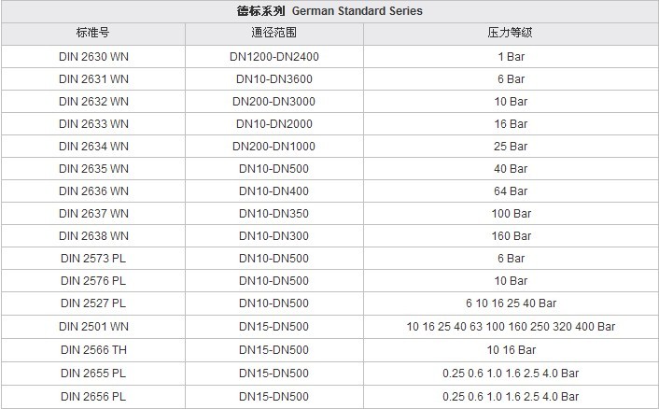This screenshot has height=409, width=659.
Task: Select the DIN 2631 WN standard
Action: [93, 78]
